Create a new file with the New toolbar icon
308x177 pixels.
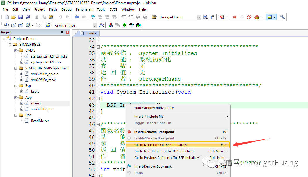[x=6, y=17]
